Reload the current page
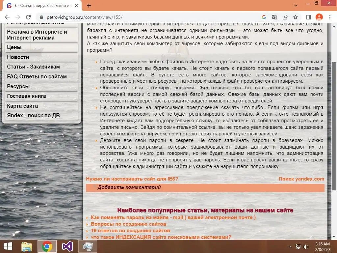This screenshot has height=253, width=337. 28,17
